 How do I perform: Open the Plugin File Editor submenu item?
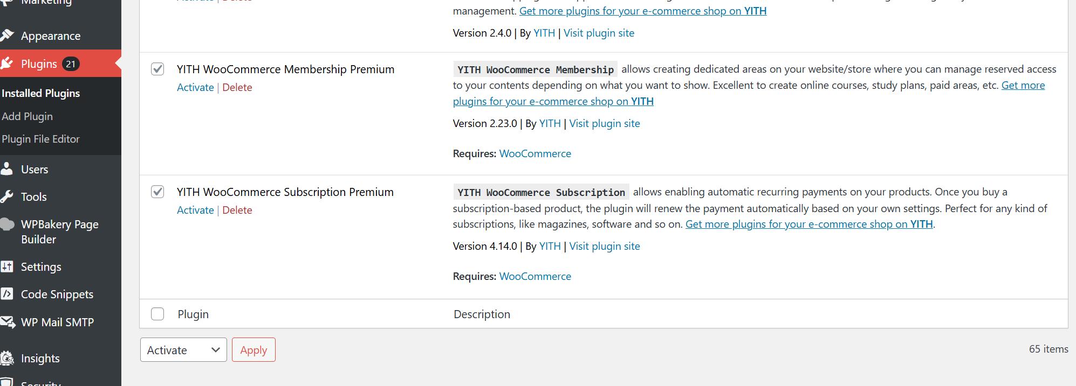(41, 139)
